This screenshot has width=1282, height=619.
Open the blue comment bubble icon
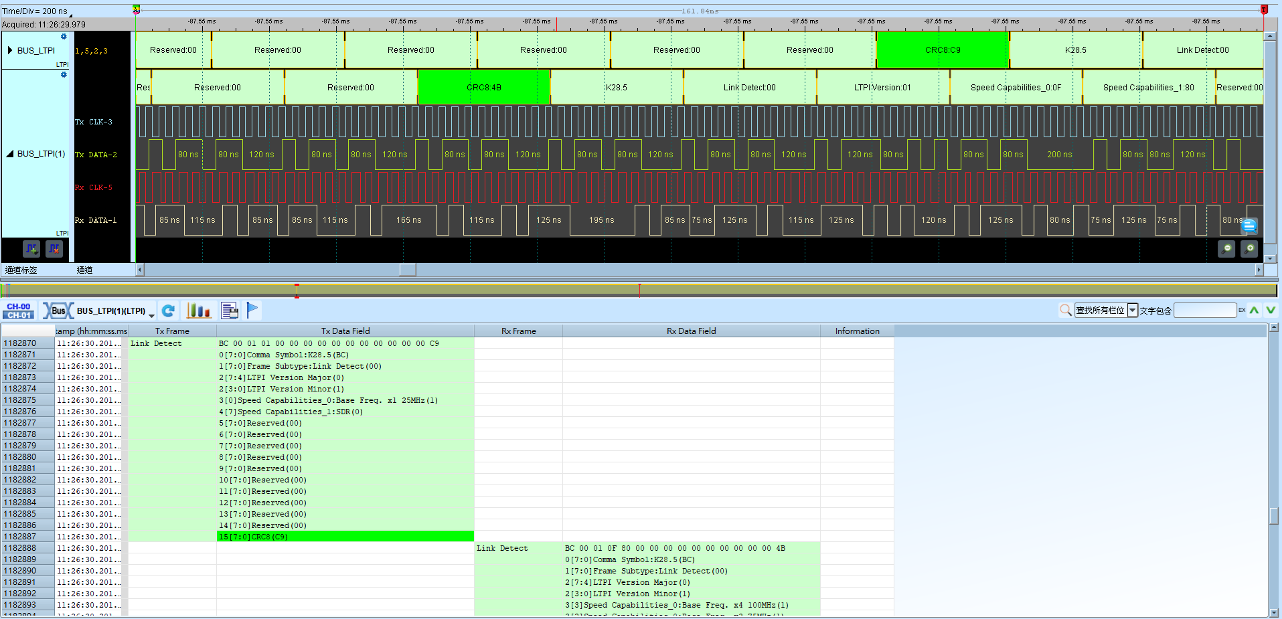tap(1249, 226)
